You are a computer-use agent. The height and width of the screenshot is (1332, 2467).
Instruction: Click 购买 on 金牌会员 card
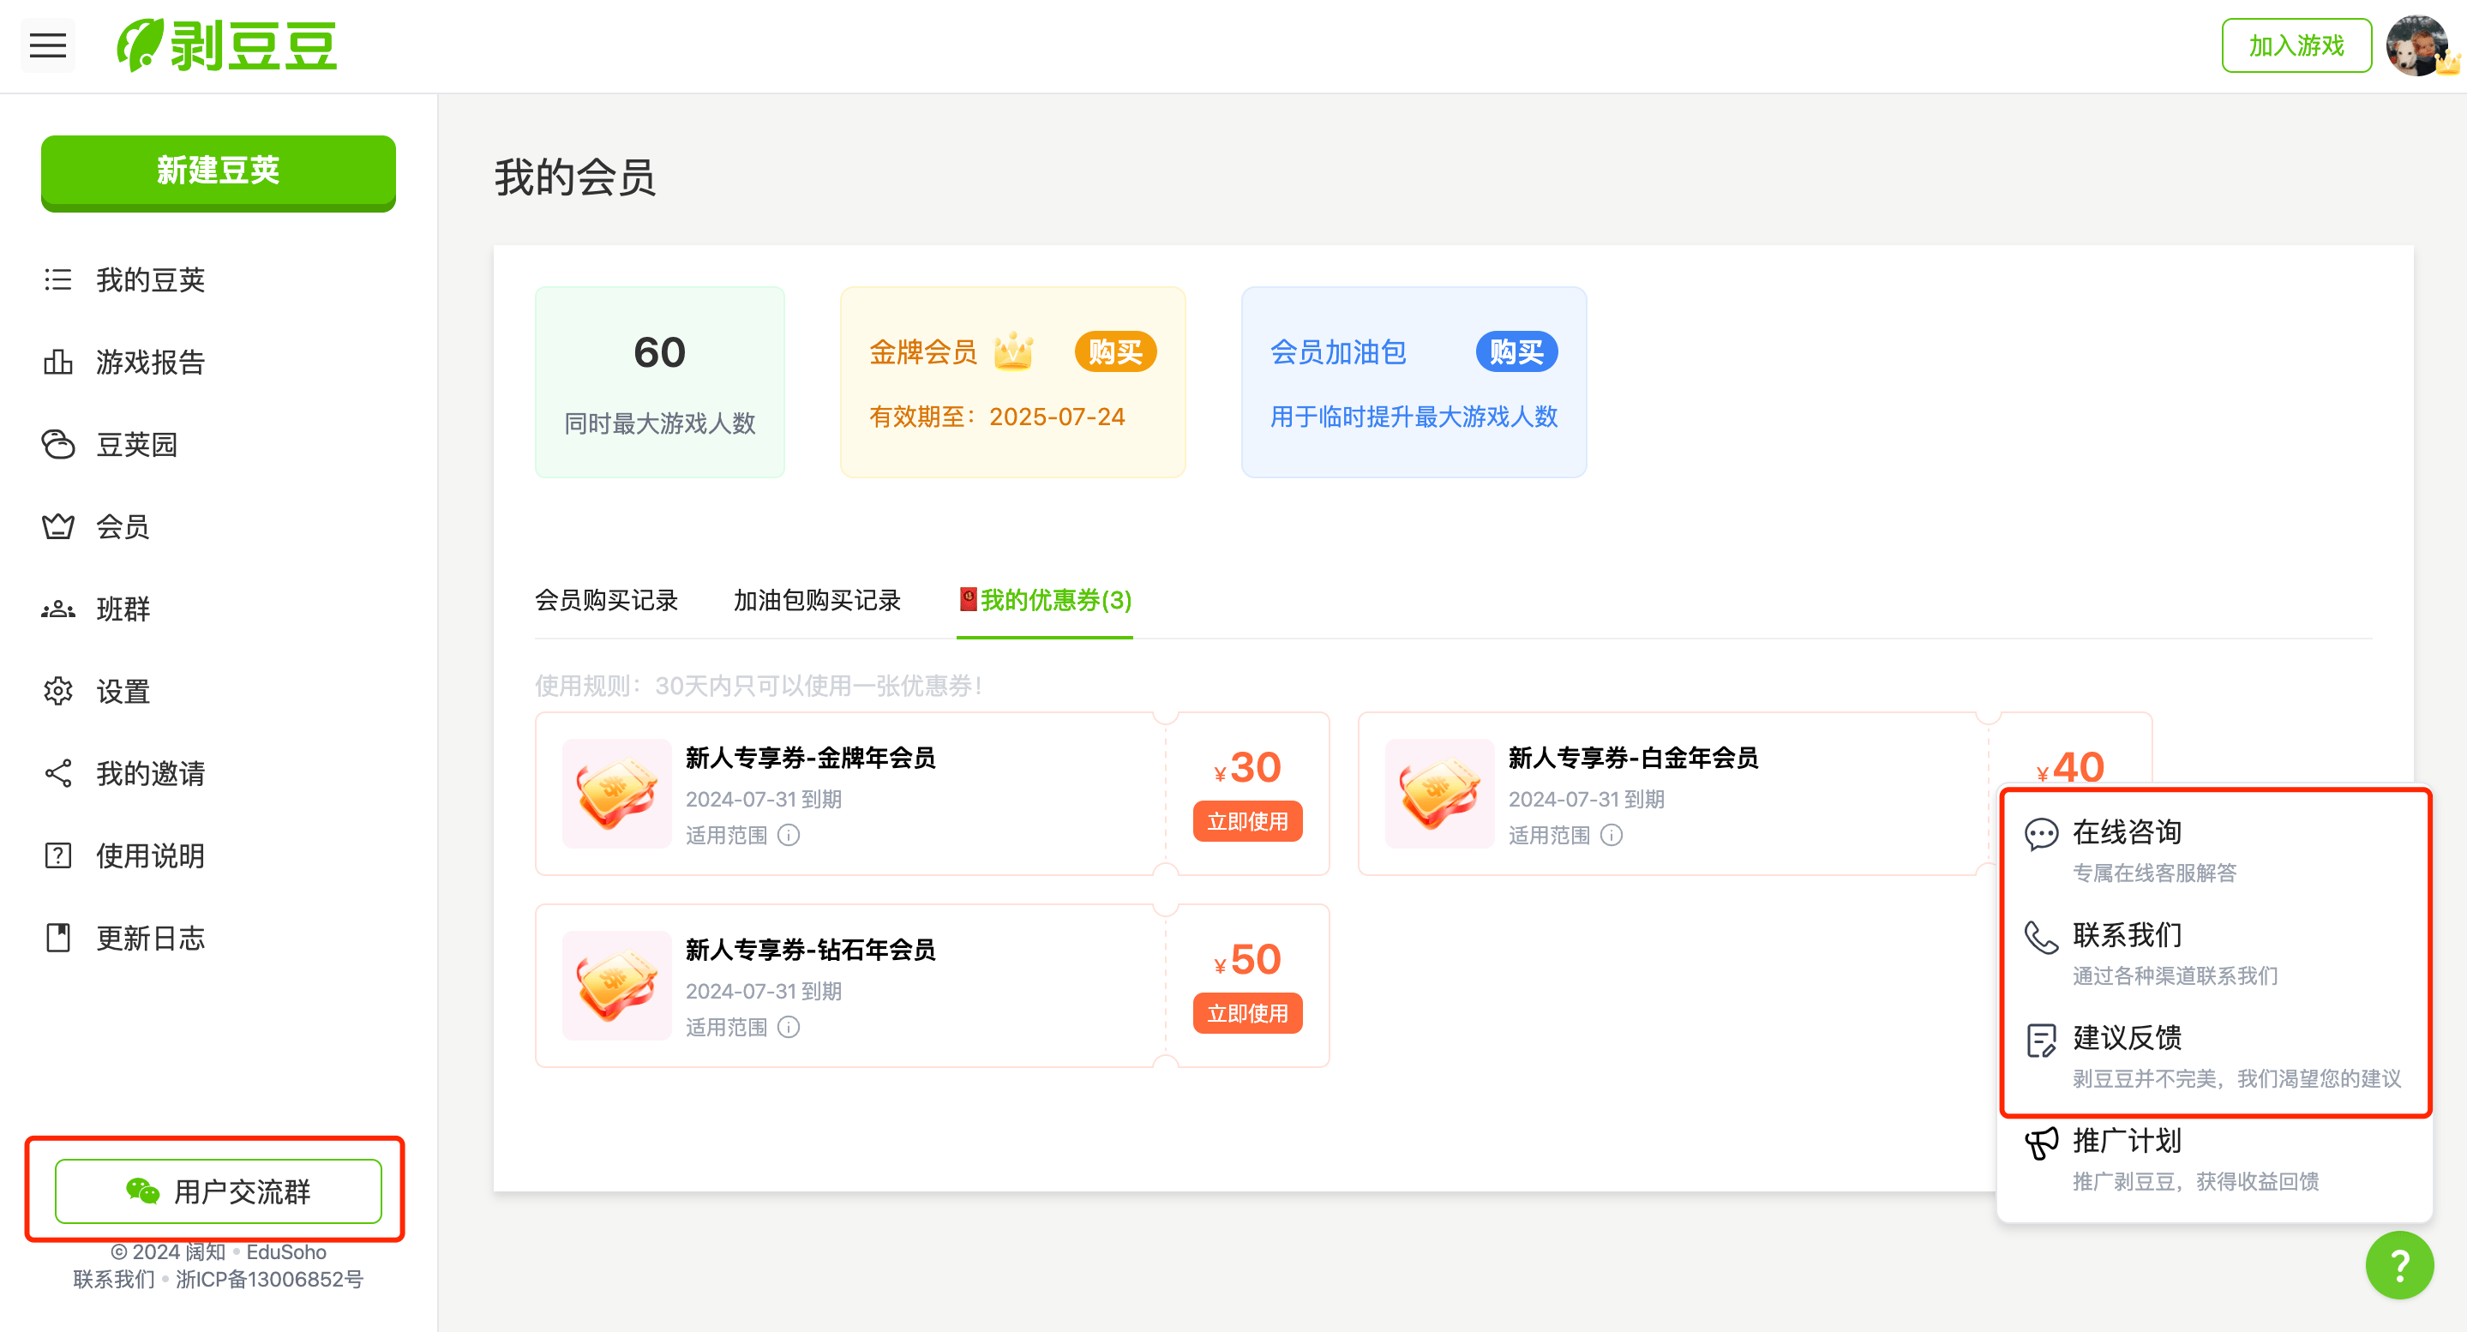1114,351
